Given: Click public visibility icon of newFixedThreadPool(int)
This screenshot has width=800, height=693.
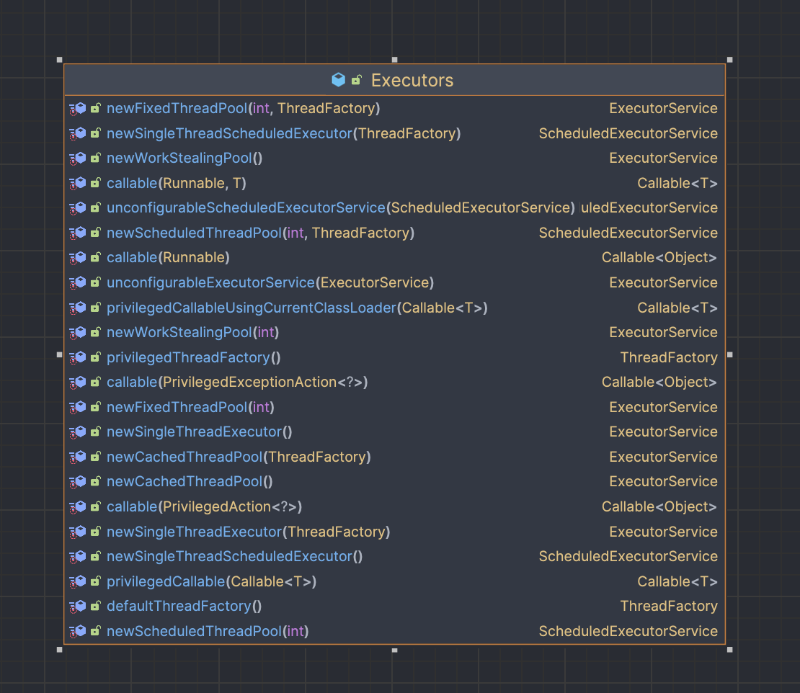Looking at the screenshot, I should pos(95,407).
